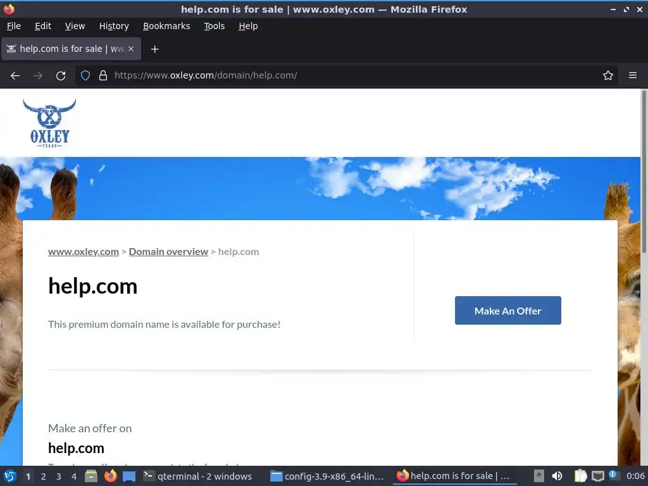Image resolution: width=648 pixels, height=486 pixels.
Task: Click the blue show desktop icon
Action: tap(129, 476)
